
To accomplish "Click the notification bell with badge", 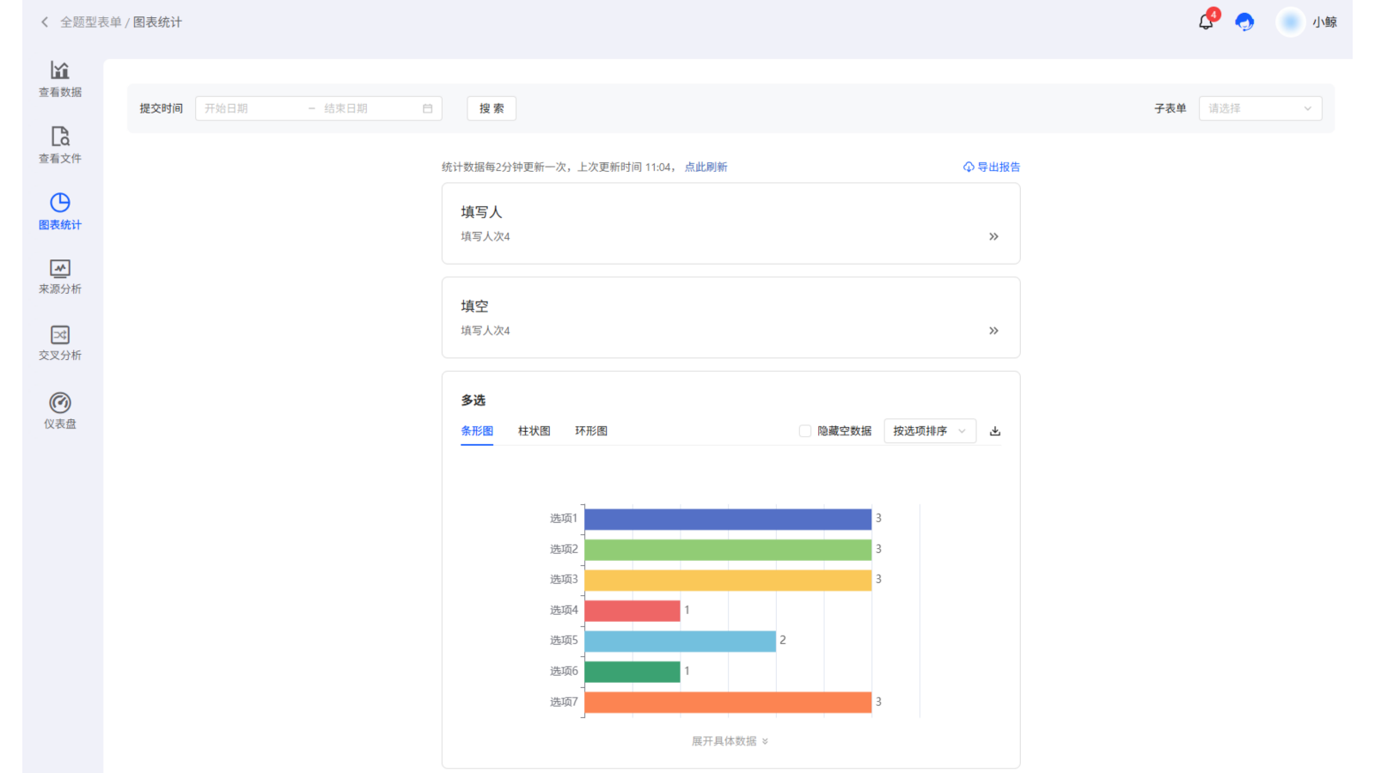I will coord(1205,21).
